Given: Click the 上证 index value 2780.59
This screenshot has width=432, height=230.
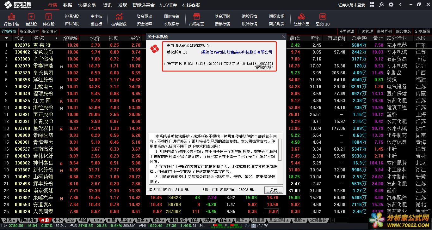Looking at the screenshot, I should (16, 226).
